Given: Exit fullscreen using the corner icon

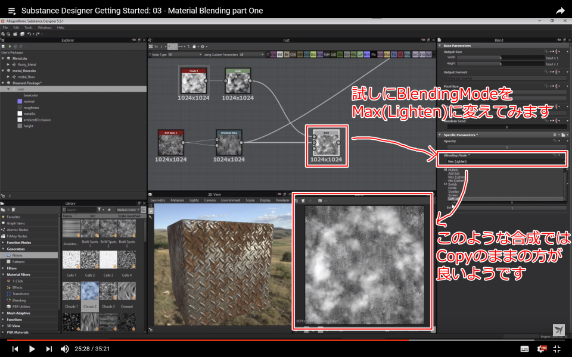Looking at the screenshot, I should coord(557,349).
